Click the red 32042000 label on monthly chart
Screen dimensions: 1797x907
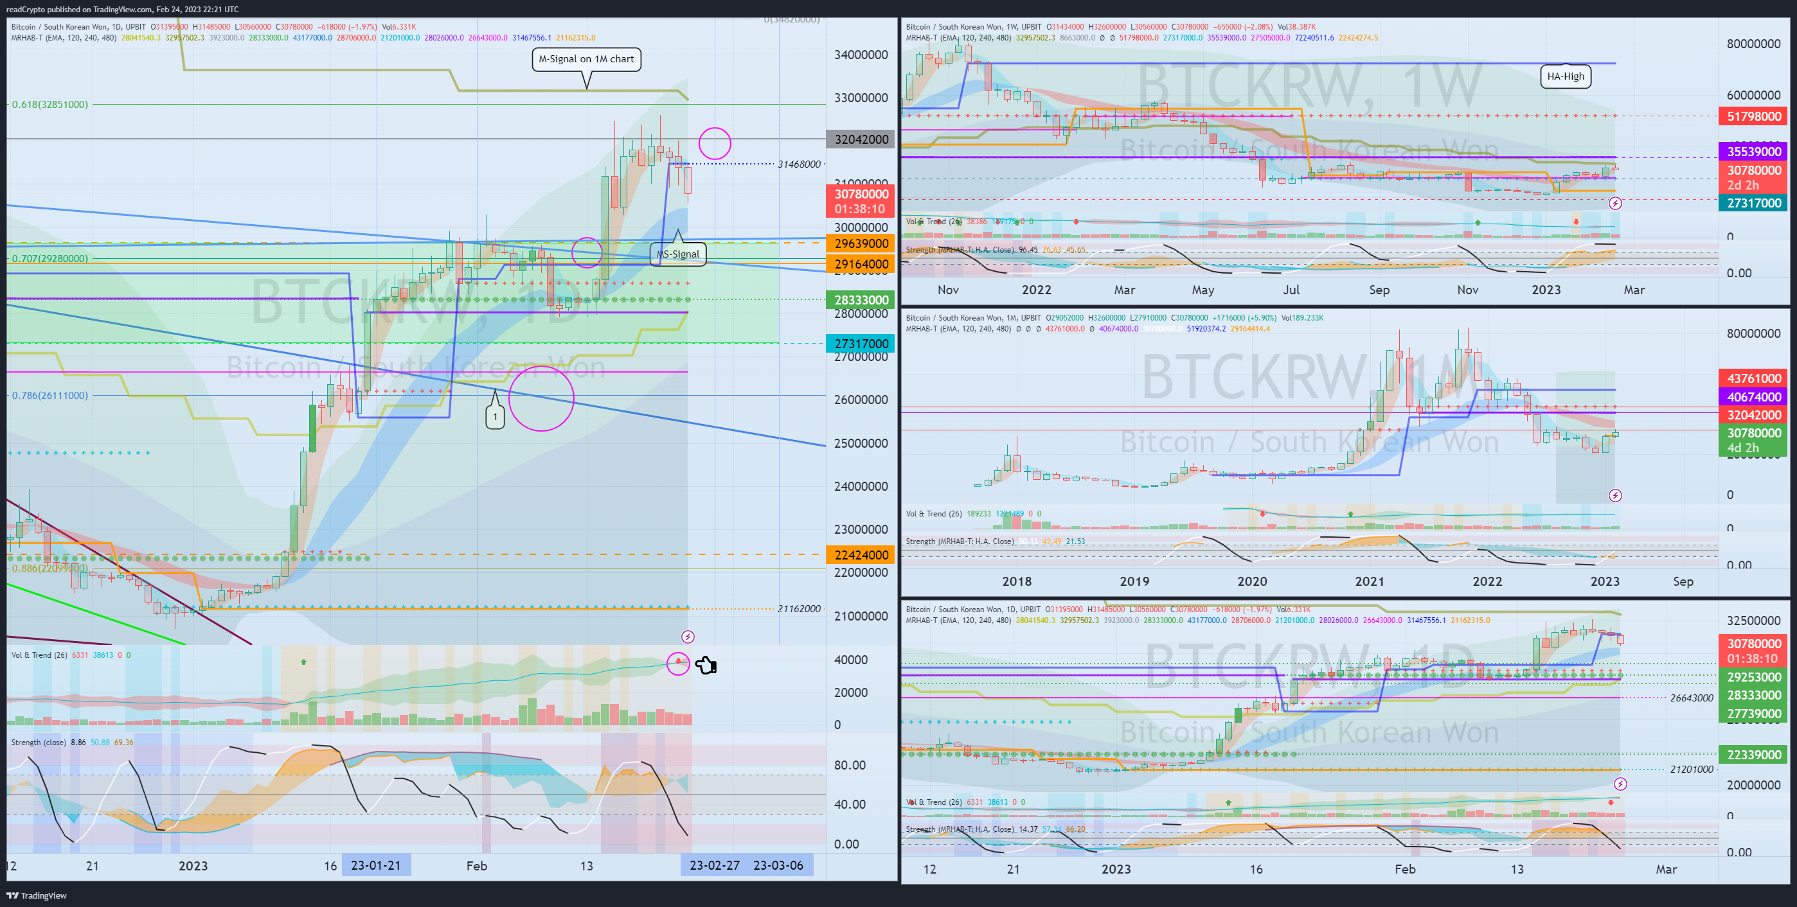point(1755,415)
